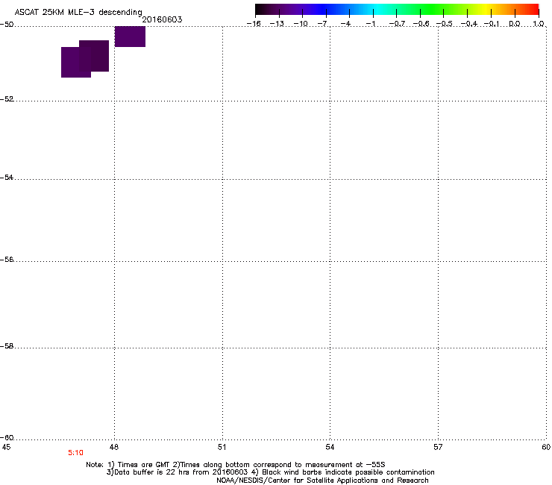
Task: Click the 20160603 date label
Action: click(162, 19)
